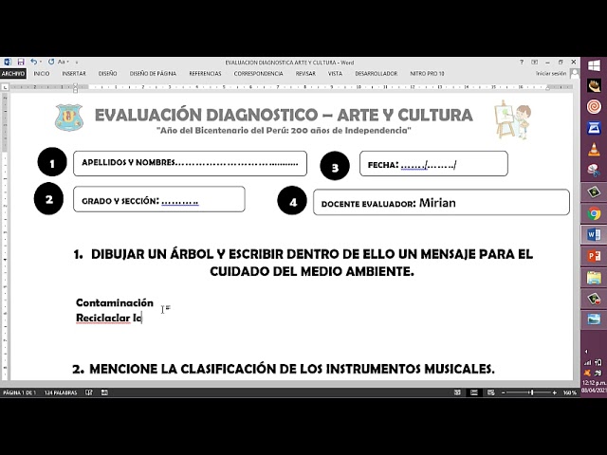
Task: Open PowerPoint from the taskbar
Action: point(594,256)
